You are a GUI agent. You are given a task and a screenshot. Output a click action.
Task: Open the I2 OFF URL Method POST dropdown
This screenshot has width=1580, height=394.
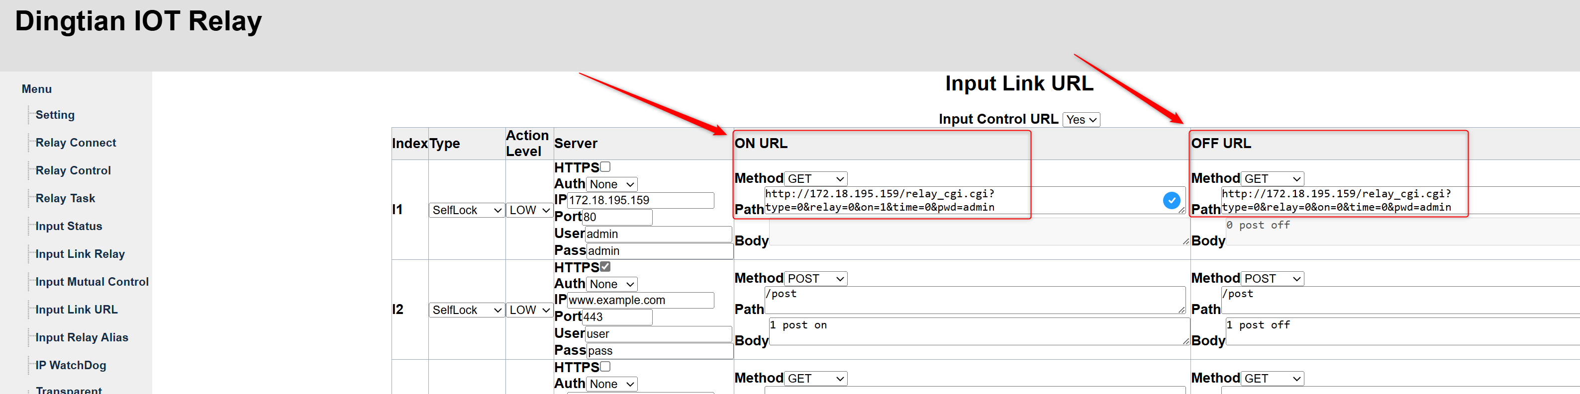[x=1272, y=278]
